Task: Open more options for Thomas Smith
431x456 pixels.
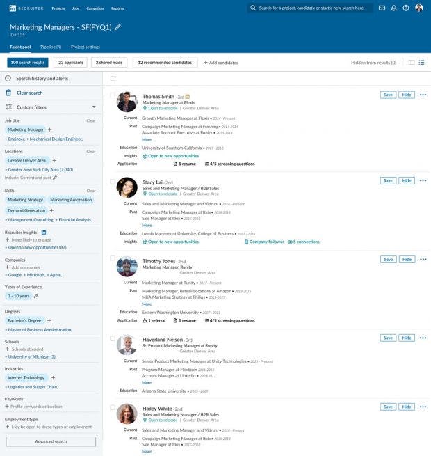Action: pyautogui.click(x=423, y=95)
